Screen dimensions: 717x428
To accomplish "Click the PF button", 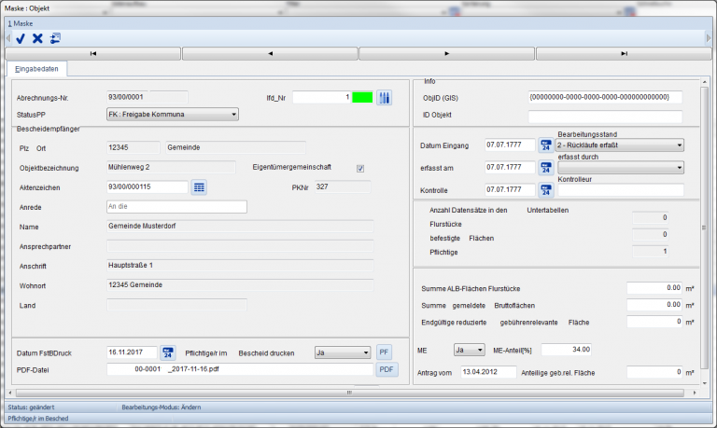I will [x=384, y=352].
